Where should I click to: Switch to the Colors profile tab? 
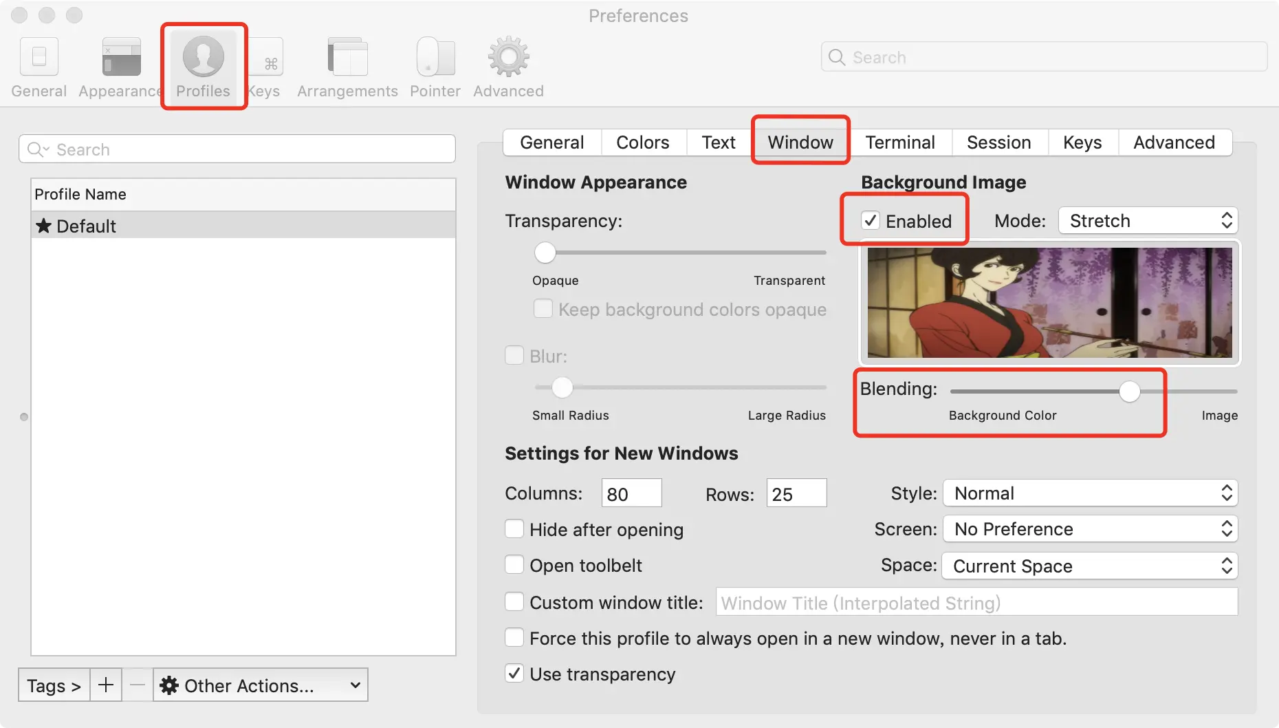[x=643, y=142]
